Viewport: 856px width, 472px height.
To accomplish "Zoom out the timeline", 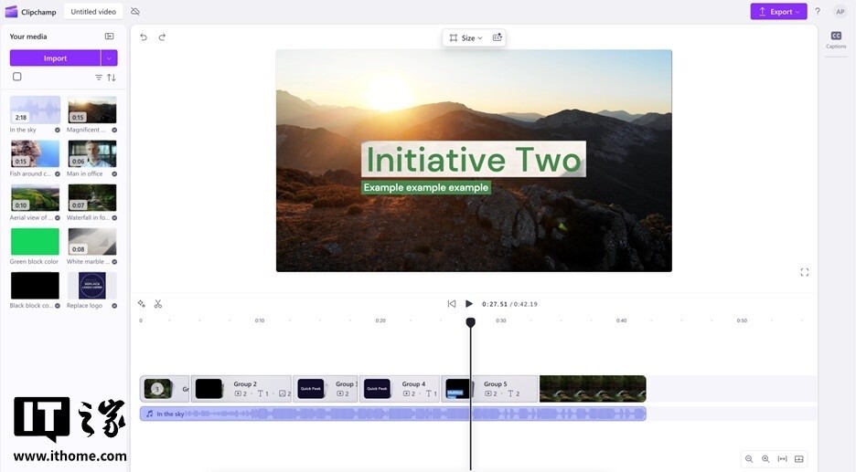I will [x=749, y=459].
